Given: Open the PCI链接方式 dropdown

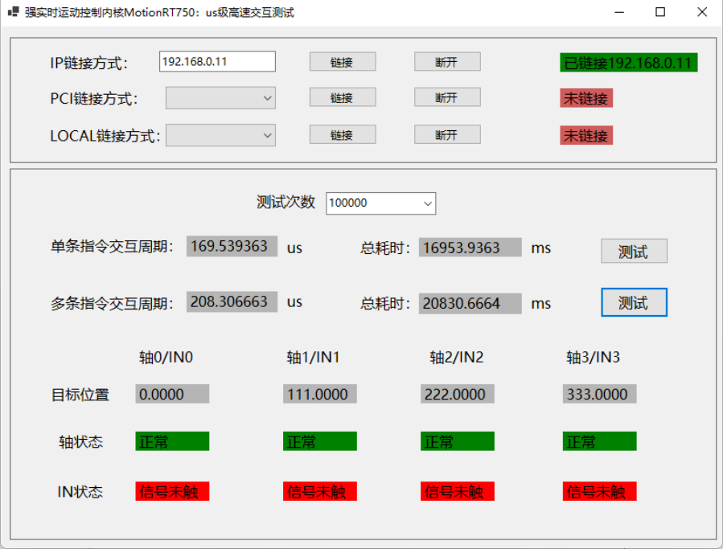Looking at the screenshot, I should point(220,98).
